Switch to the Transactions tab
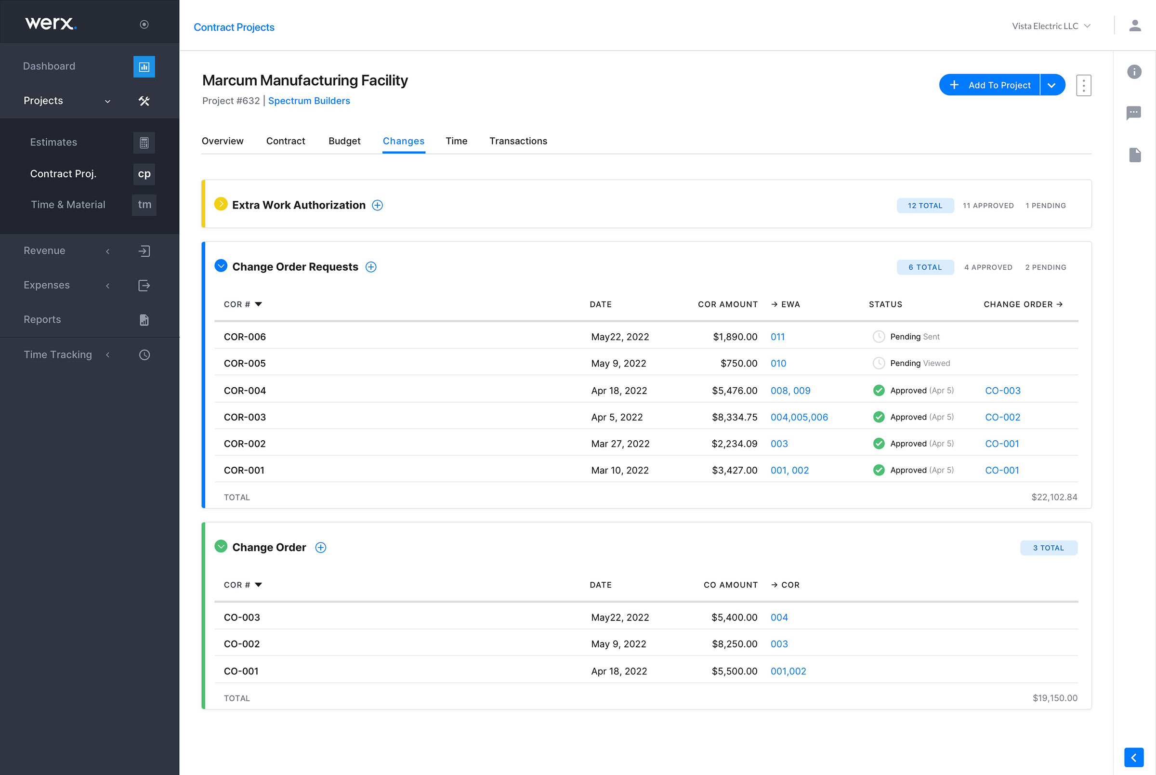The width and height of the screenshot is (1156, 775). click(518, 141)
